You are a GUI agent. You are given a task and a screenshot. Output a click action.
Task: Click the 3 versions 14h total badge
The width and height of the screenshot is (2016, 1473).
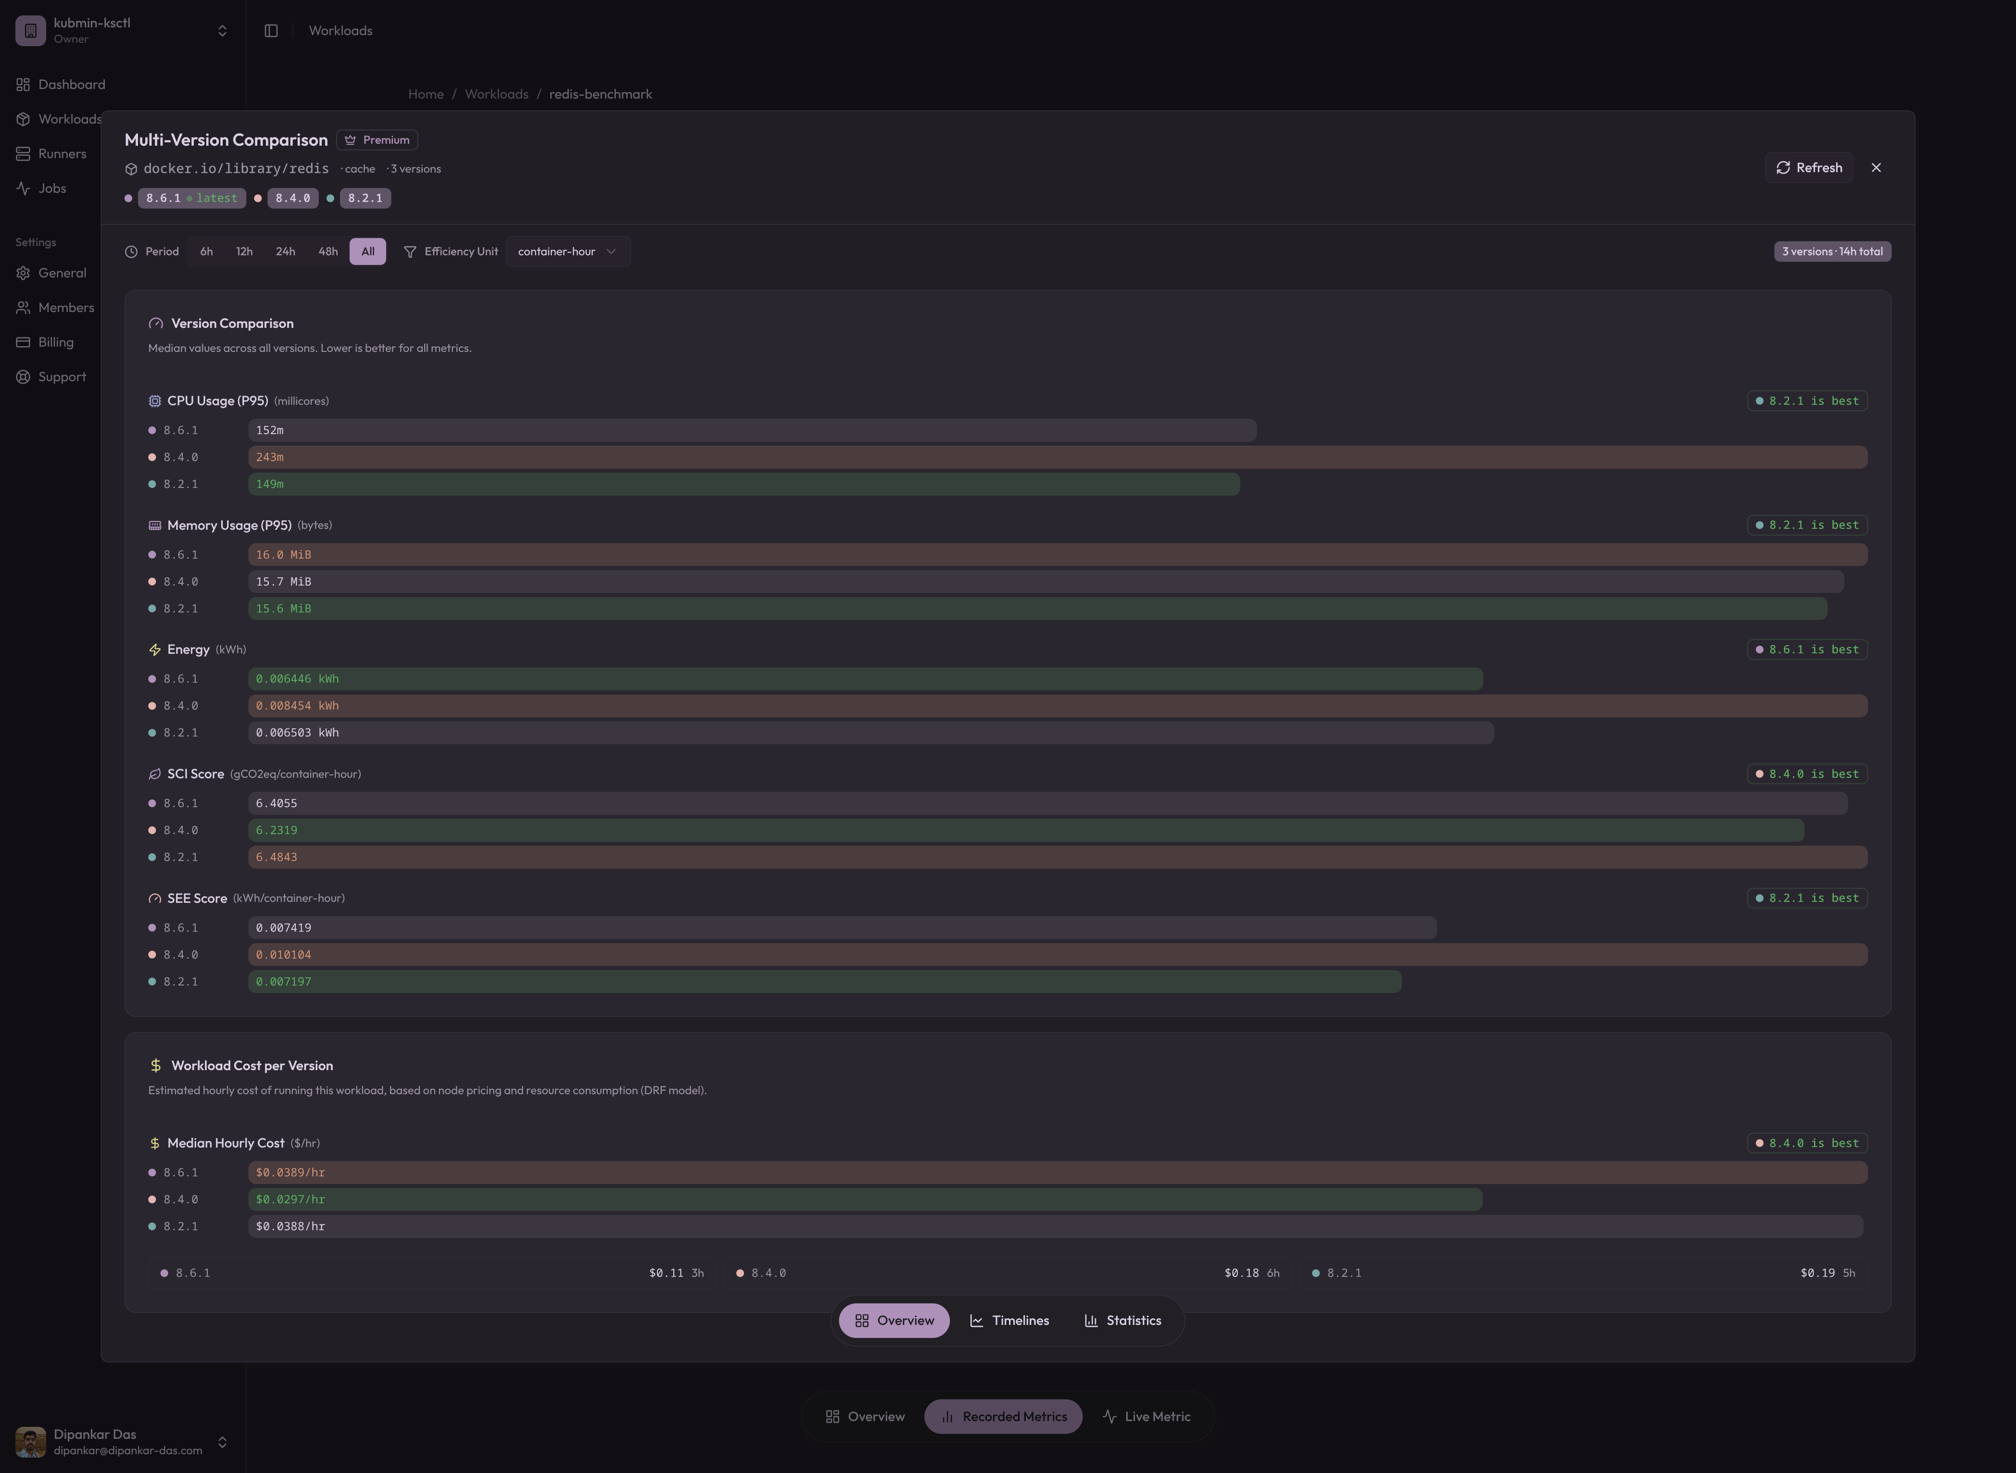(1831, 251)
